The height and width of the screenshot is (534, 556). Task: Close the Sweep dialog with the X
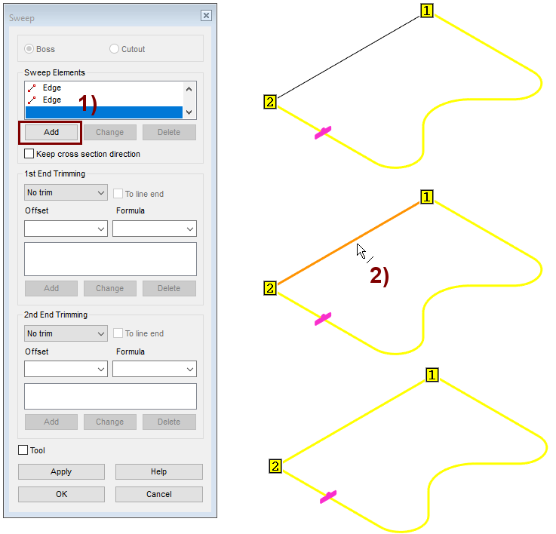tap(206, 16)
